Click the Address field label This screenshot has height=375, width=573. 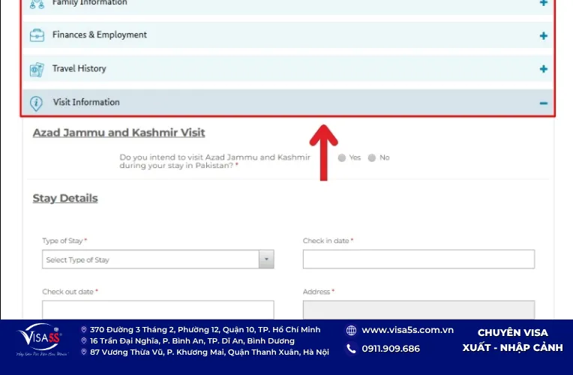[x=318, y=292]
